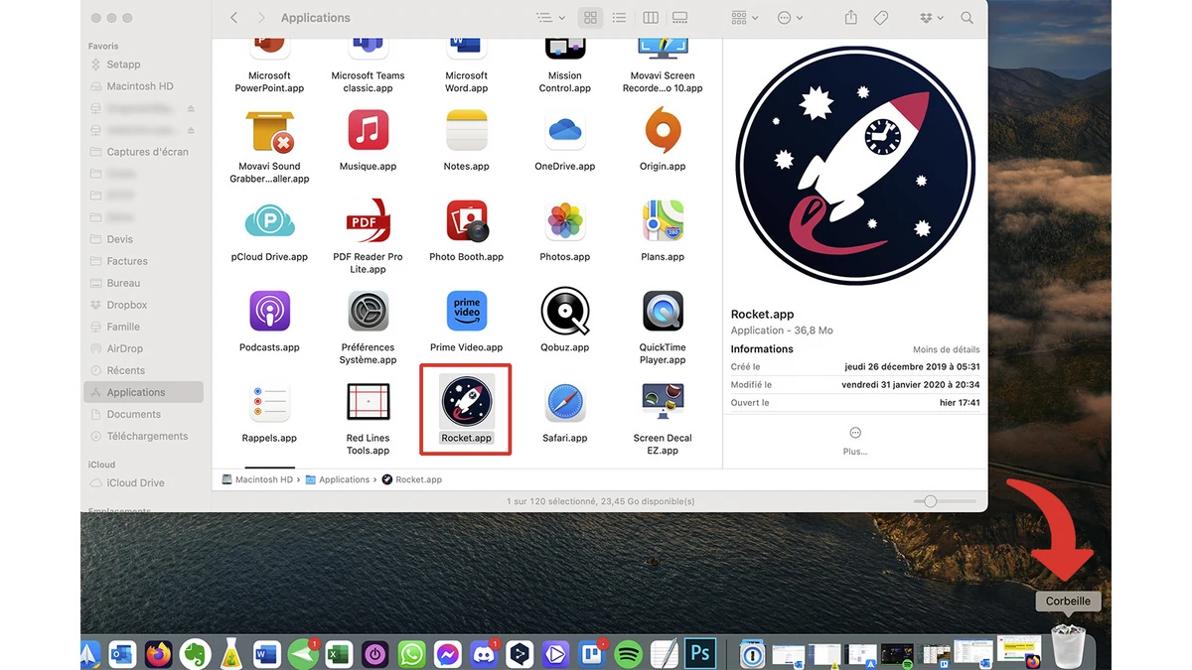Select Prime Video.app icon
Image resolution: width=1192 pixels, height=670 pixels.
click(x=466, y=312)
